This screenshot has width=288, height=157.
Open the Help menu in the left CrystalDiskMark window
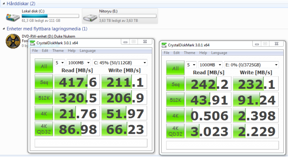click(x=72, y=51)
